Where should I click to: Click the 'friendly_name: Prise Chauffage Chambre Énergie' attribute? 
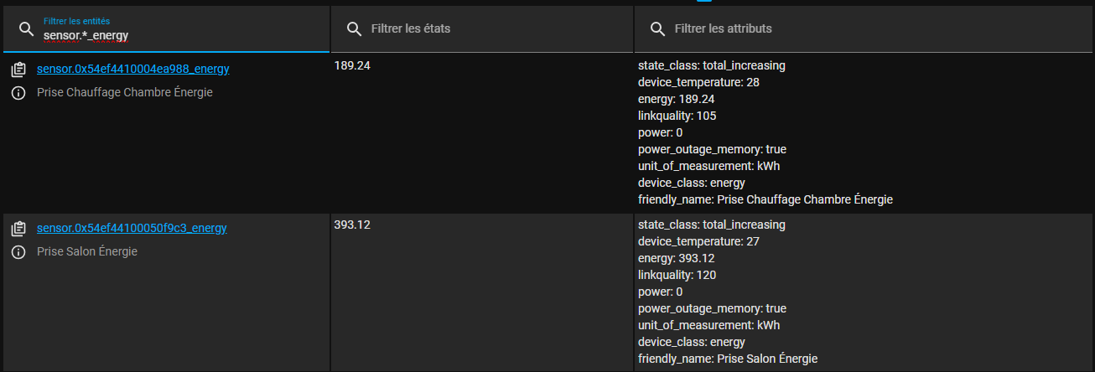[765, 199]
